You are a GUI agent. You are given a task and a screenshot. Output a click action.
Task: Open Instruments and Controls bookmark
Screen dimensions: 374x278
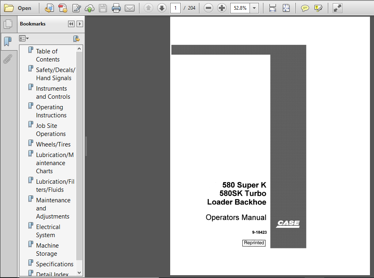click(53, 92)
